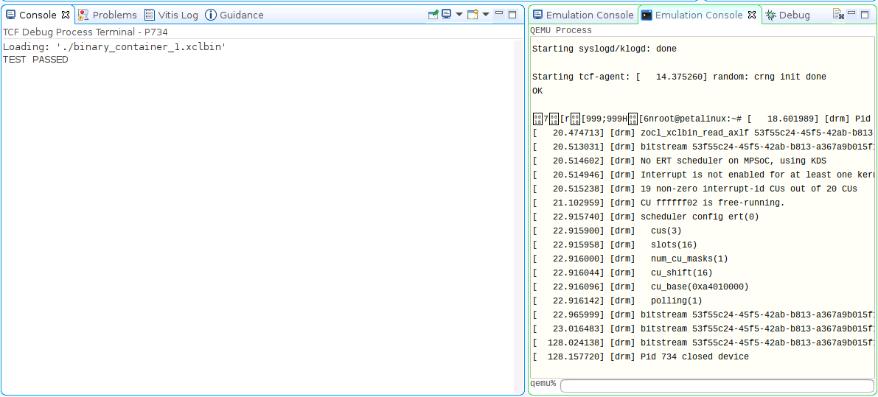The image size is (878, 397).
Task: Expand the Open Console dropdown arrow
Action: [x=486, y=15]
